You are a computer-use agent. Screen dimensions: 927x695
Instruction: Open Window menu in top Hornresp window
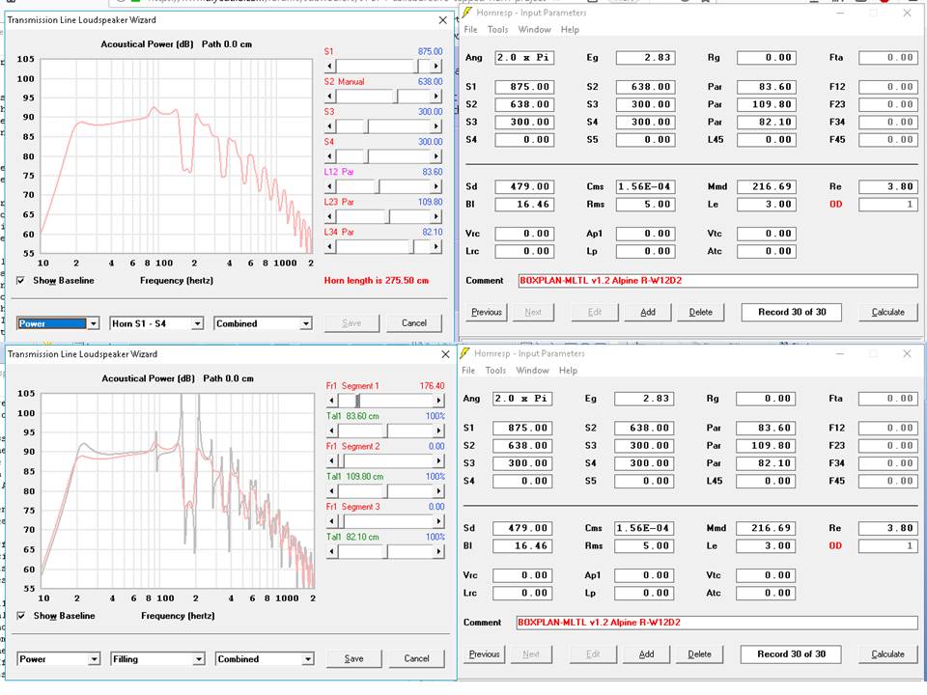(x=534, y=30)
